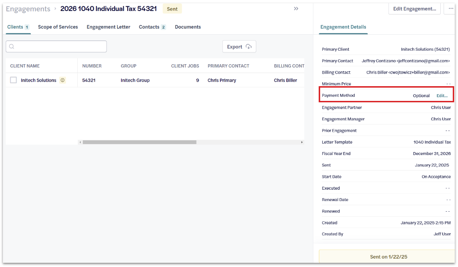Image resolution: width=458 pixels, height=267 pixels.
Task: Switch to Scope of Services tab
Action: point(58,27)
